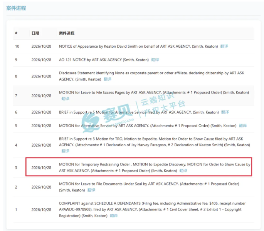Click entry number 9 cell
Viewport: 264px width, 231px height.
click(x=16, y=60)
